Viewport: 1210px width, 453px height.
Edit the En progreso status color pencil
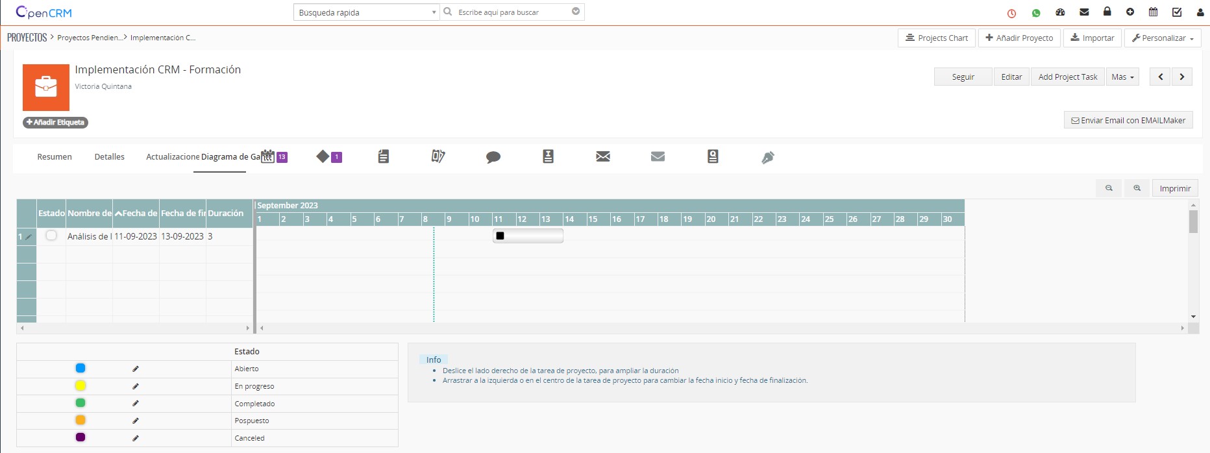click(136, 386)
